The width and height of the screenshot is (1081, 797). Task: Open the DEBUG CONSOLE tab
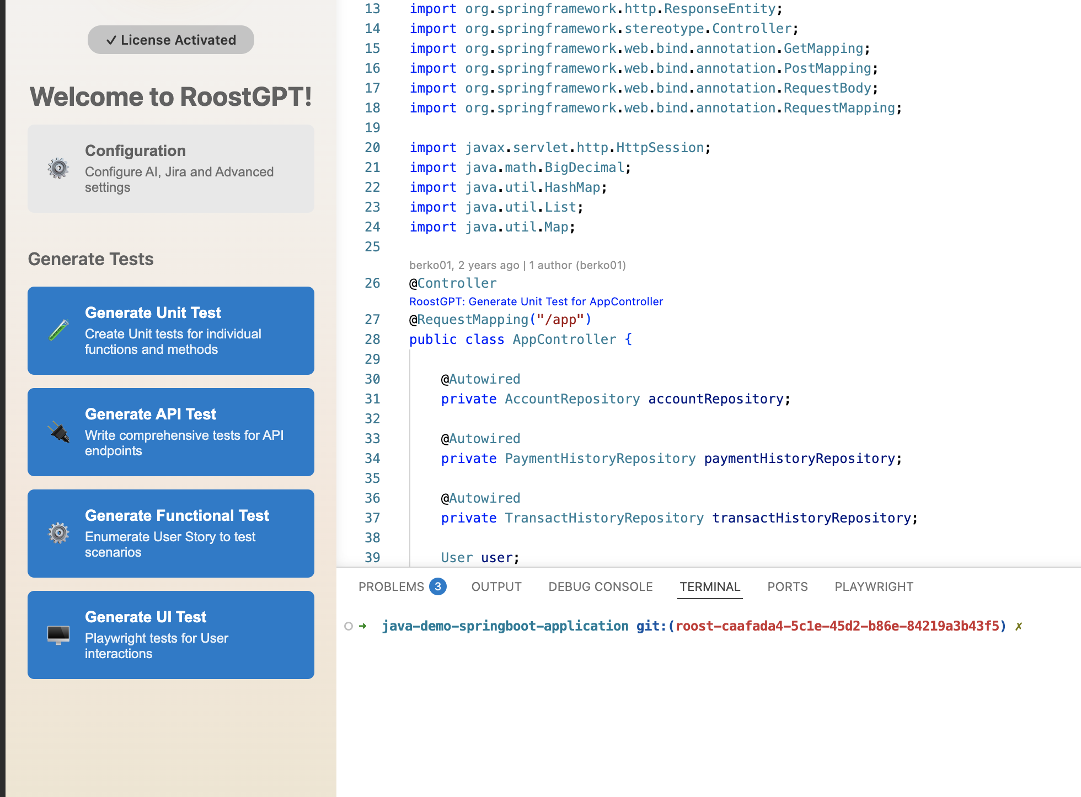pos(600,586)
